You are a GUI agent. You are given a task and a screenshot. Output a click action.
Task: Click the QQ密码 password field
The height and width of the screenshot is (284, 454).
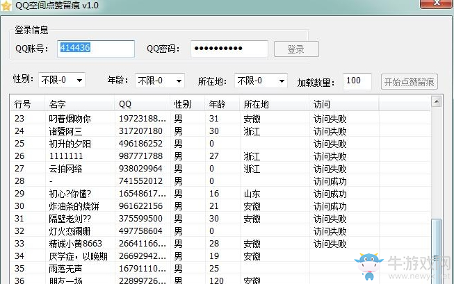click(229, 49)
